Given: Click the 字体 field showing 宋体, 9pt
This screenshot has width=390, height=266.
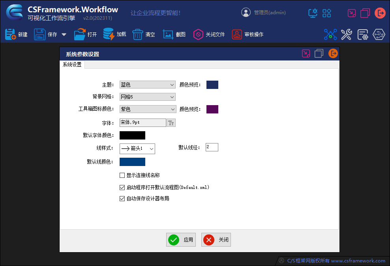Looking at the screenshot, I should click(x=143, y=123).
